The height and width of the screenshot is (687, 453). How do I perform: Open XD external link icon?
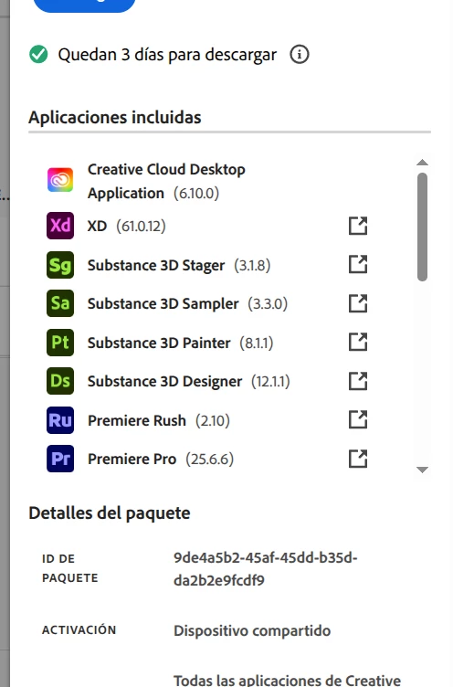(x=358, y=226)
